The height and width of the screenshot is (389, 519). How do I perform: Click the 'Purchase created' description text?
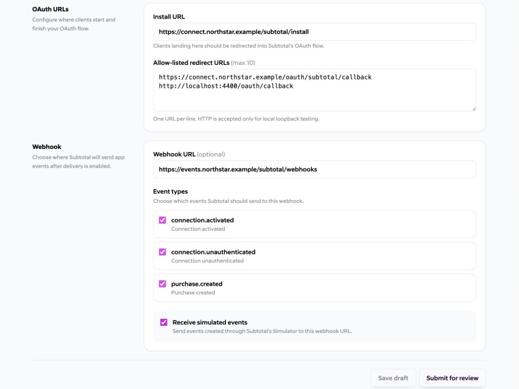(193, 293)
